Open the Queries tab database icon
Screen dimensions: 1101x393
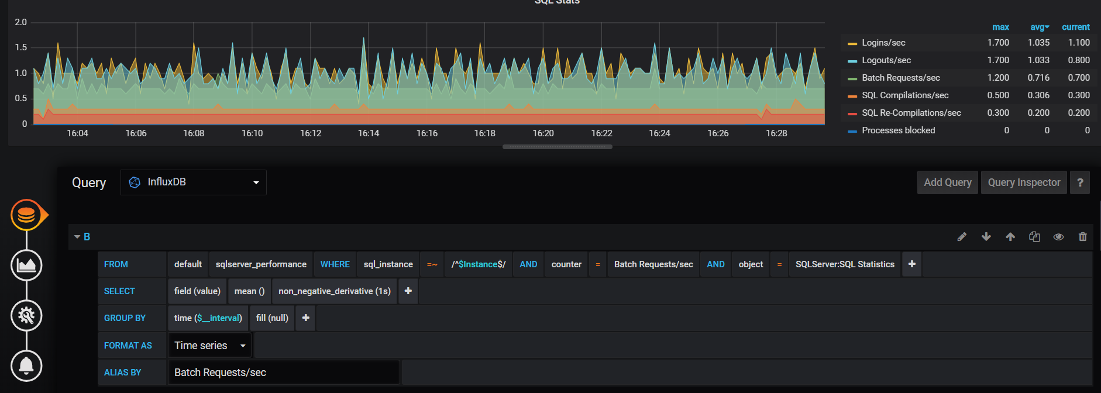tap(26, 215)
